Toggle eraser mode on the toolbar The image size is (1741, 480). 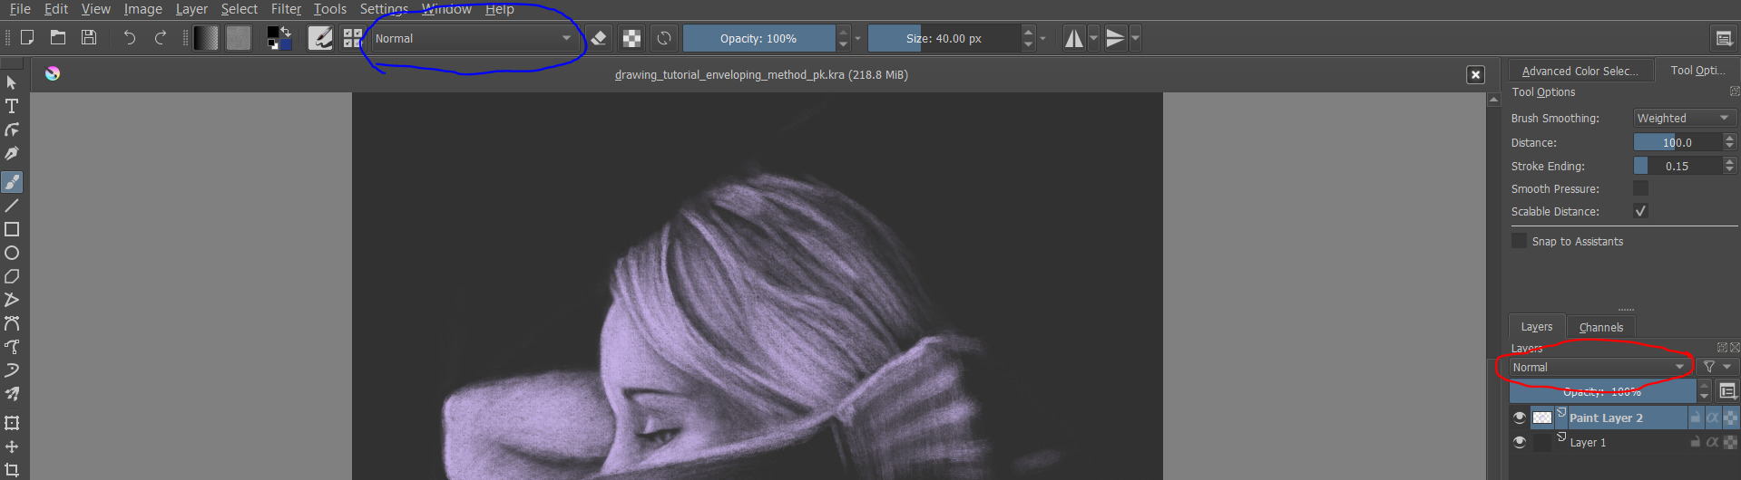click(x=599, y=38)
